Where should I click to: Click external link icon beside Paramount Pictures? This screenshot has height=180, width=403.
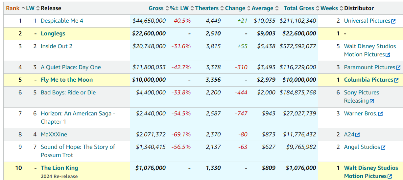[x=398, y=68]
